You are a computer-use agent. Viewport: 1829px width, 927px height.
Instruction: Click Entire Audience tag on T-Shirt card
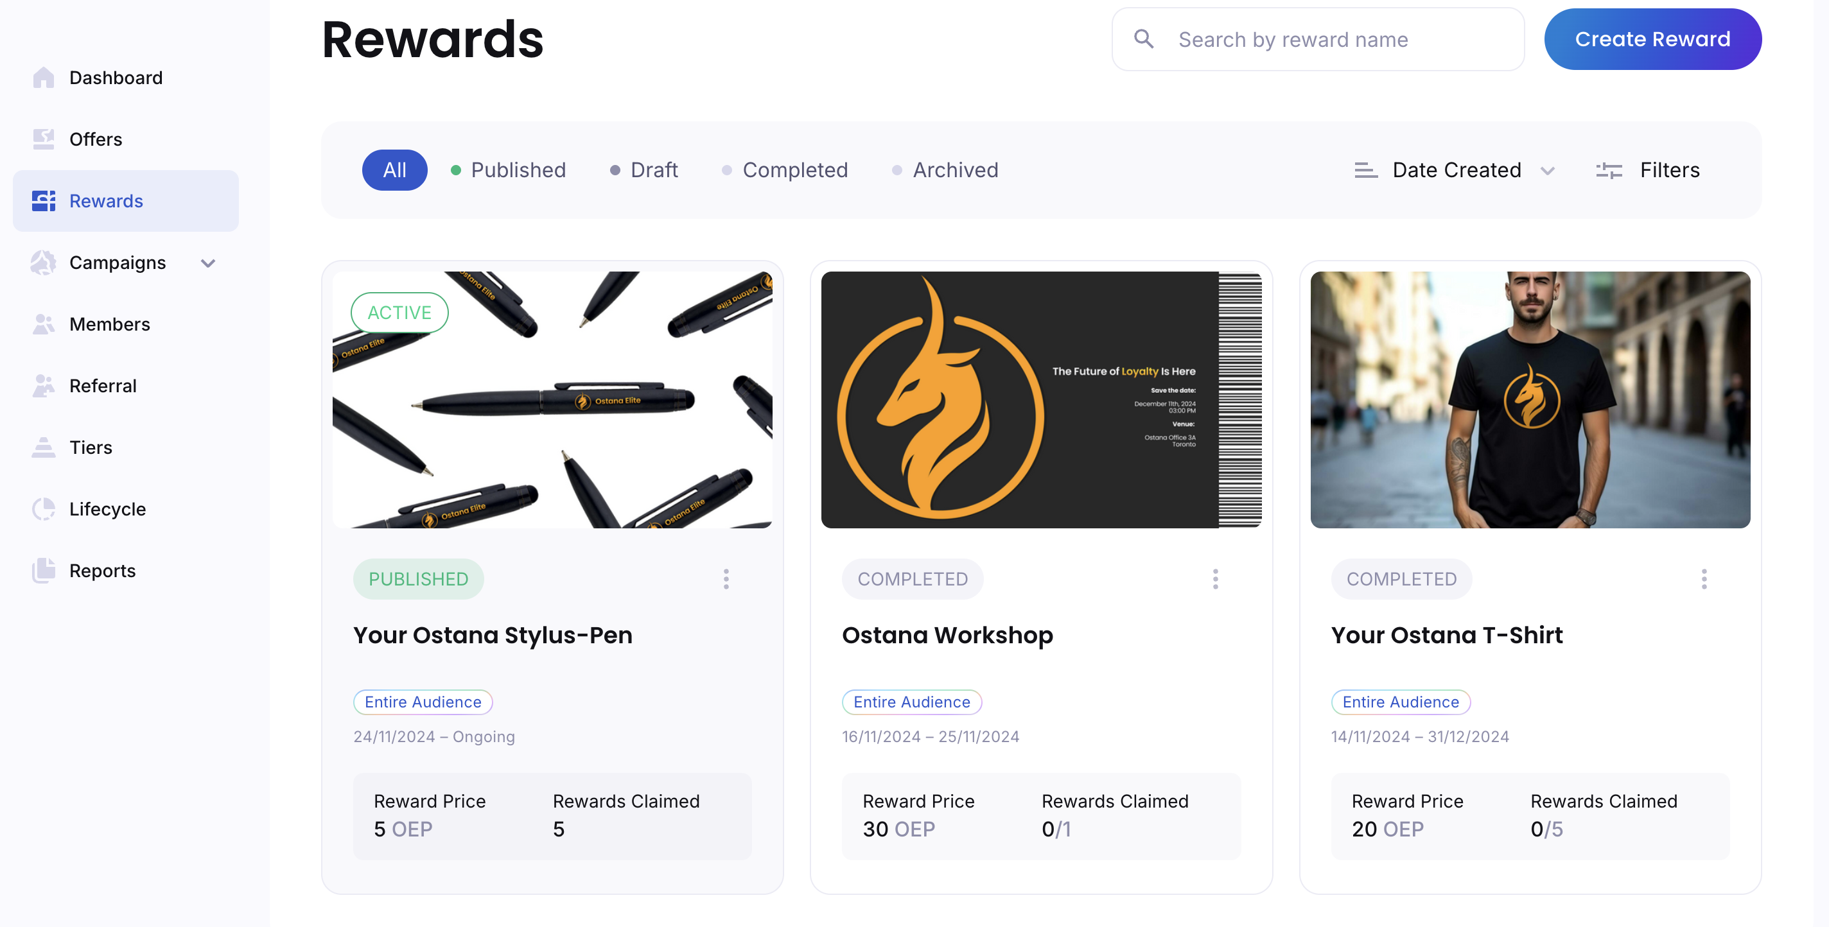click(x=1400, y=702)
